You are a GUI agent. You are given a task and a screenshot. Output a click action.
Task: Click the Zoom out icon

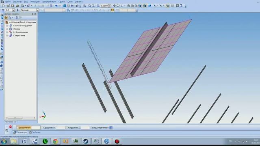tap(93, 6)
